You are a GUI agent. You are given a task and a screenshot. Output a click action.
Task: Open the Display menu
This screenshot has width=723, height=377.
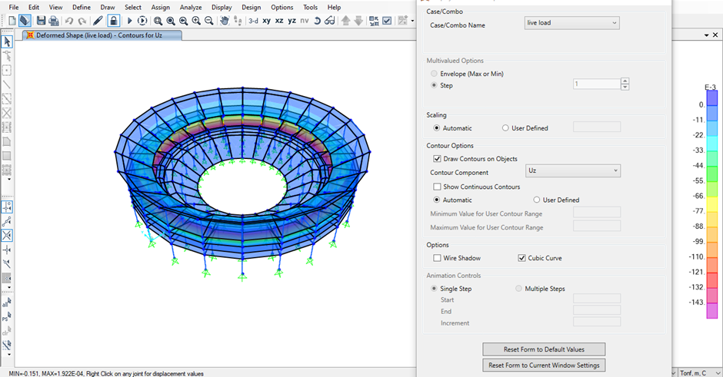(x=222, y=8)
